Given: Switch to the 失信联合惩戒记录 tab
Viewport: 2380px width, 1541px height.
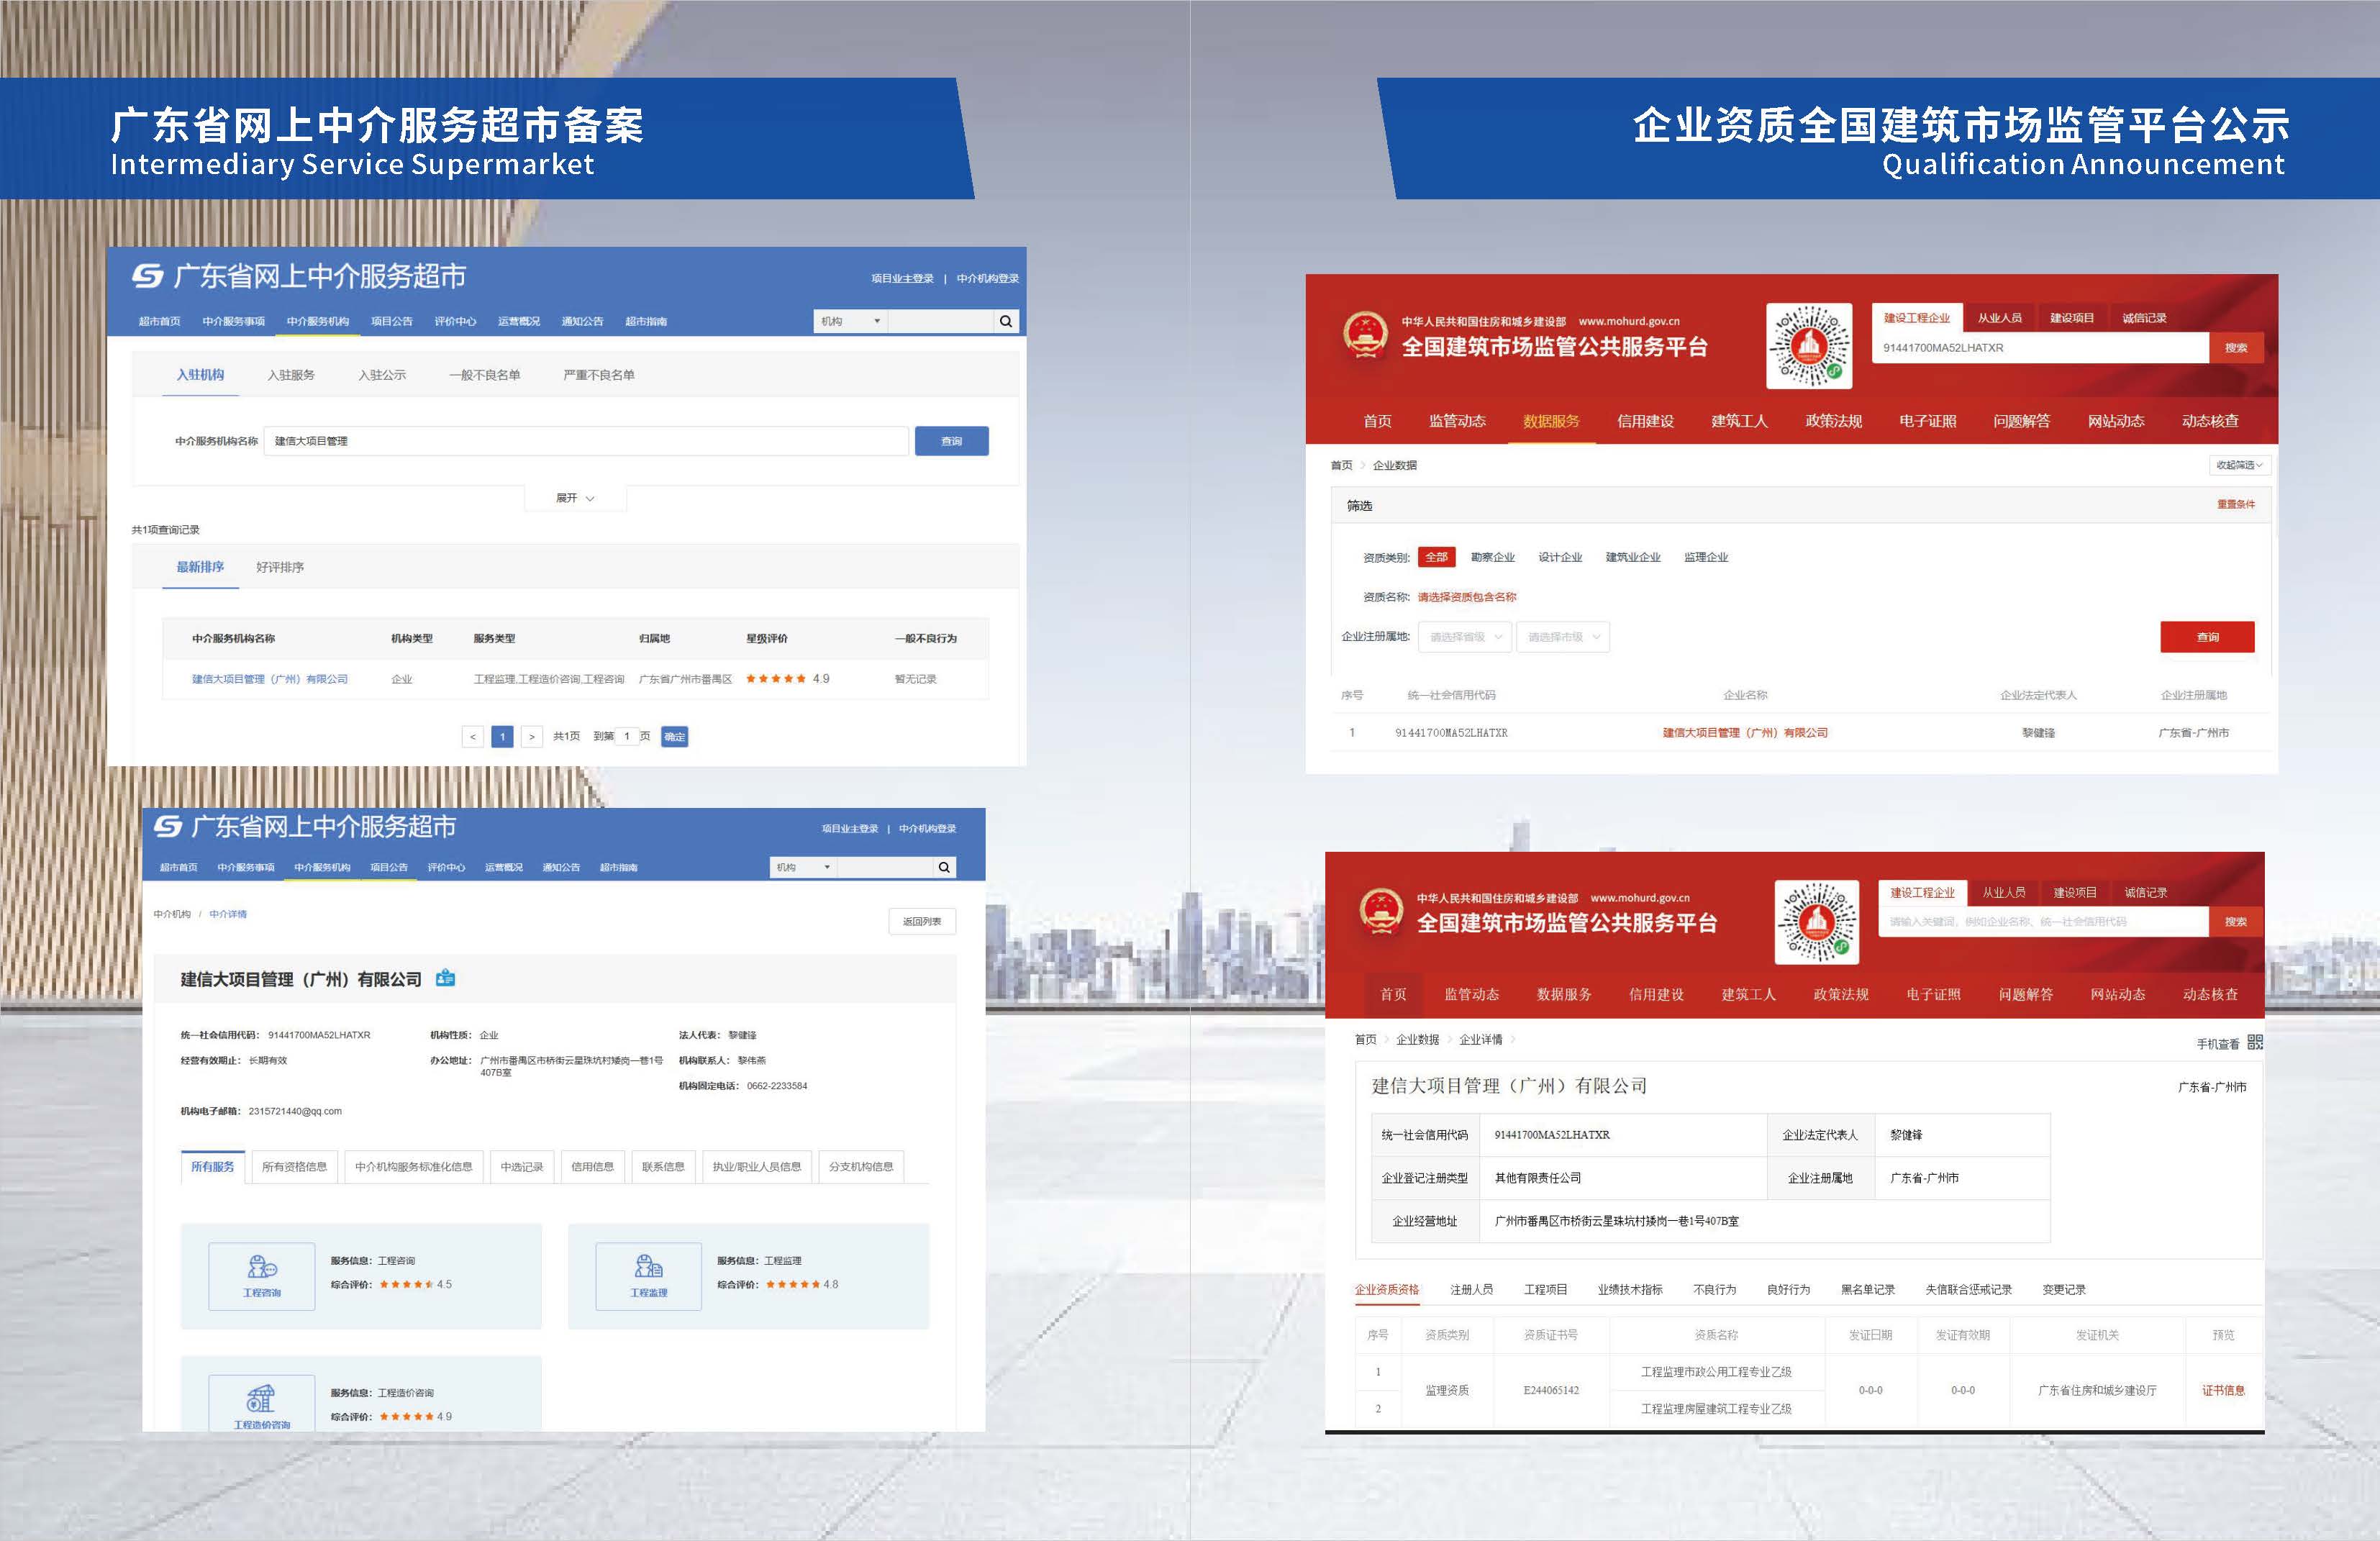Looking at the screenshot, I should tap(1969, 1290).
